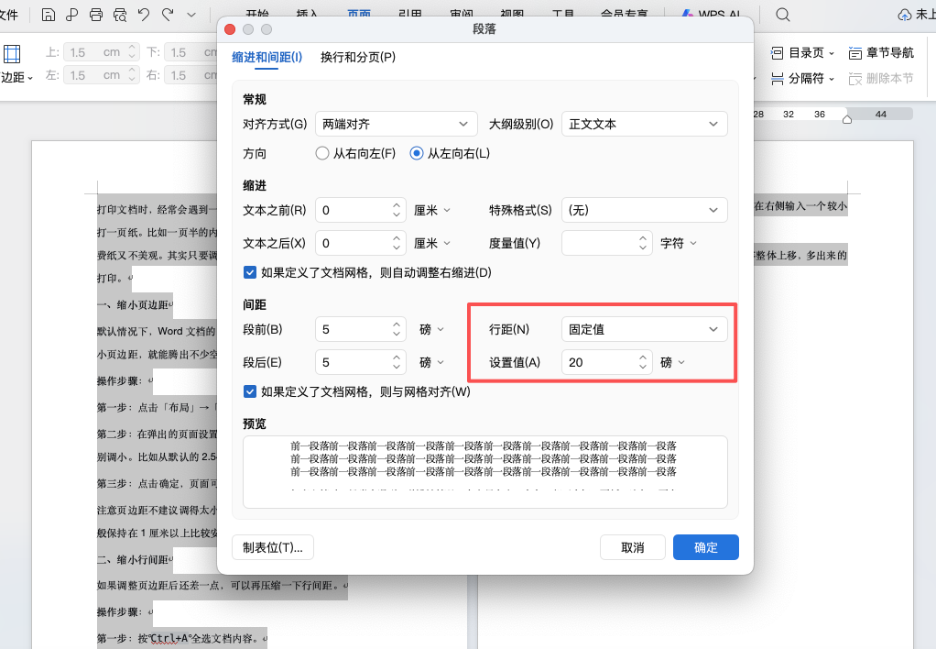Open the 大纲级别 outline level dropdown
This screenshot has height=649, width=936.
pos(645,125)
